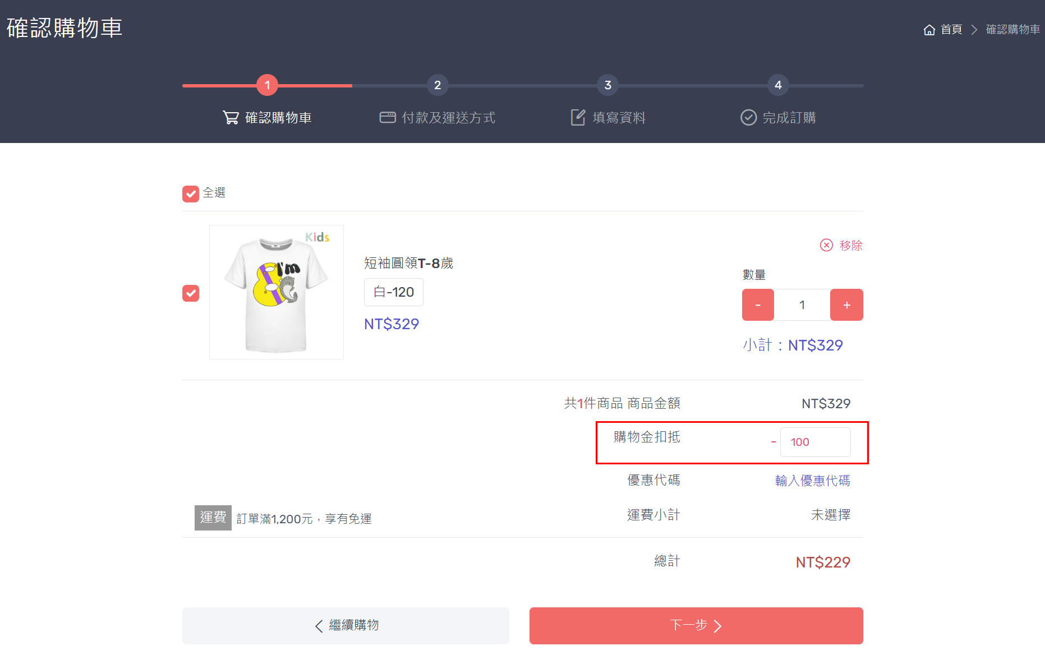Click the gray 運費 badge
The width and height of the screenshot is (1045, 655).
213,518
